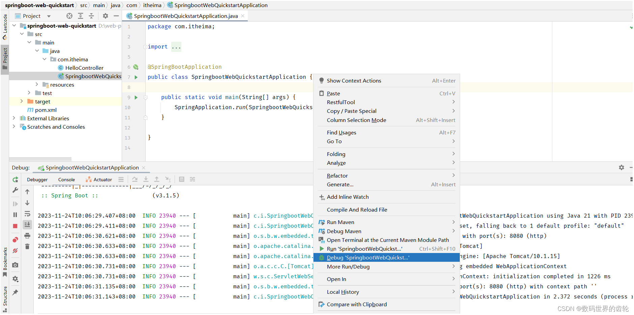
Task: Open Modify Run Configuration wrench icon
Action: (15, 190)
